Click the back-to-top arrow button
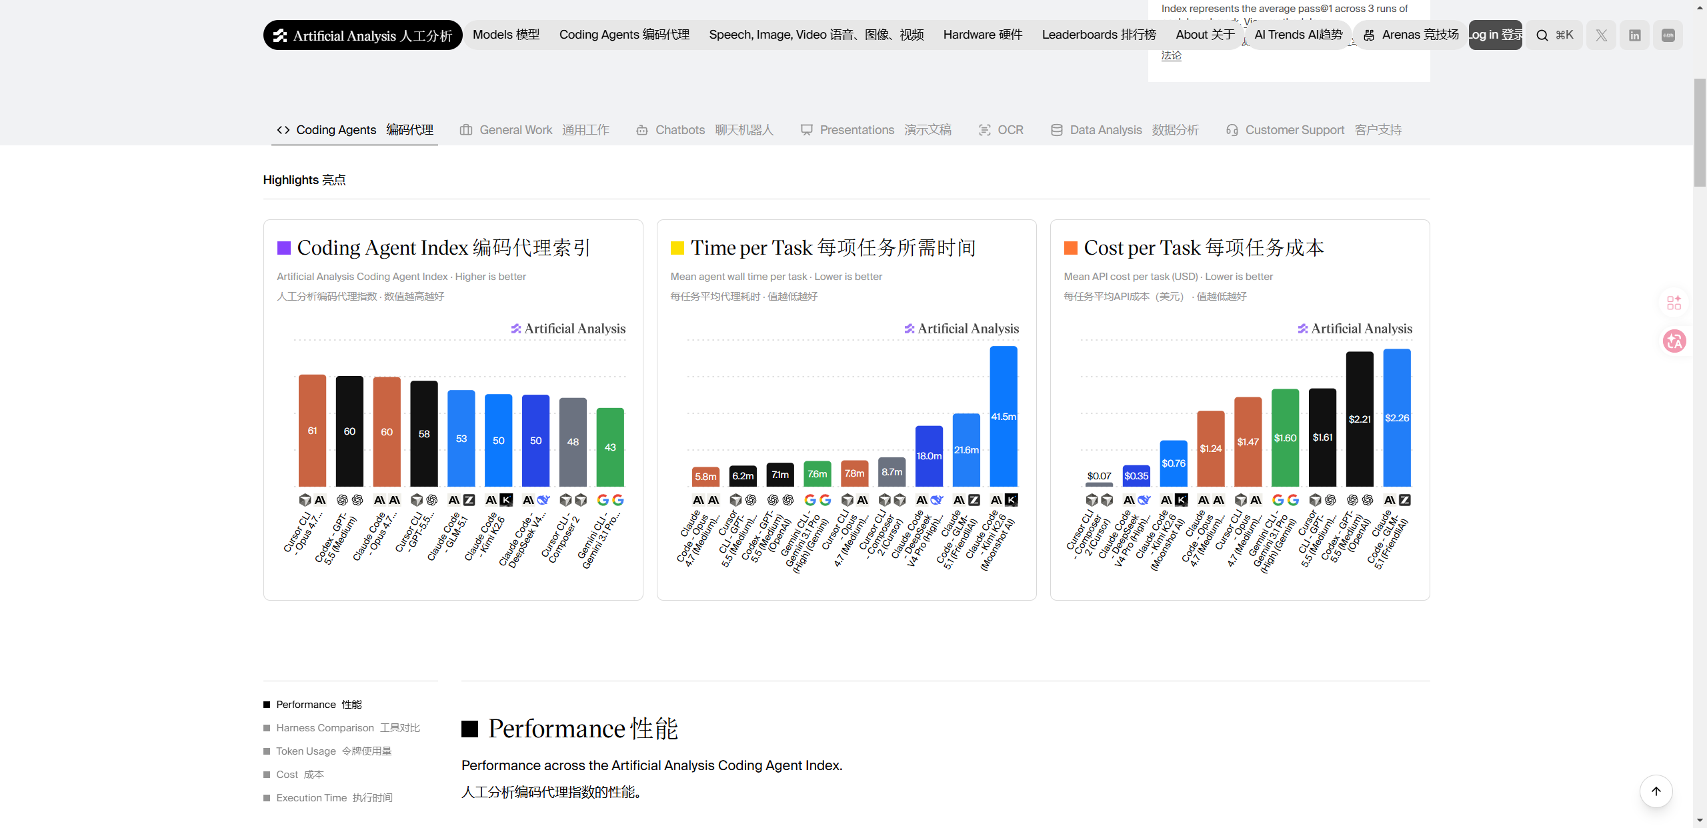 point(1656,791)
